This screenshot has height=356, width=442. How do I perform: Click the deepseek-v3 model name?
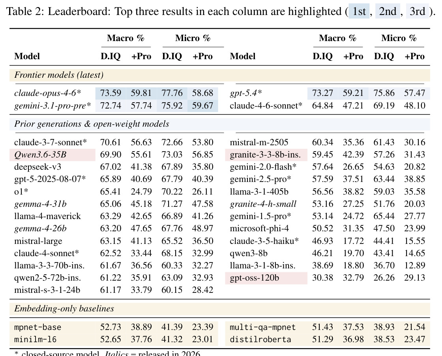[x=37, y=167]
